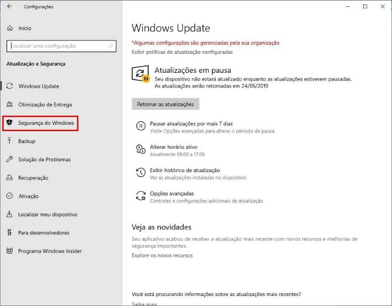
Task: Open Segurança do Windows page
Action: click(46, 123)
